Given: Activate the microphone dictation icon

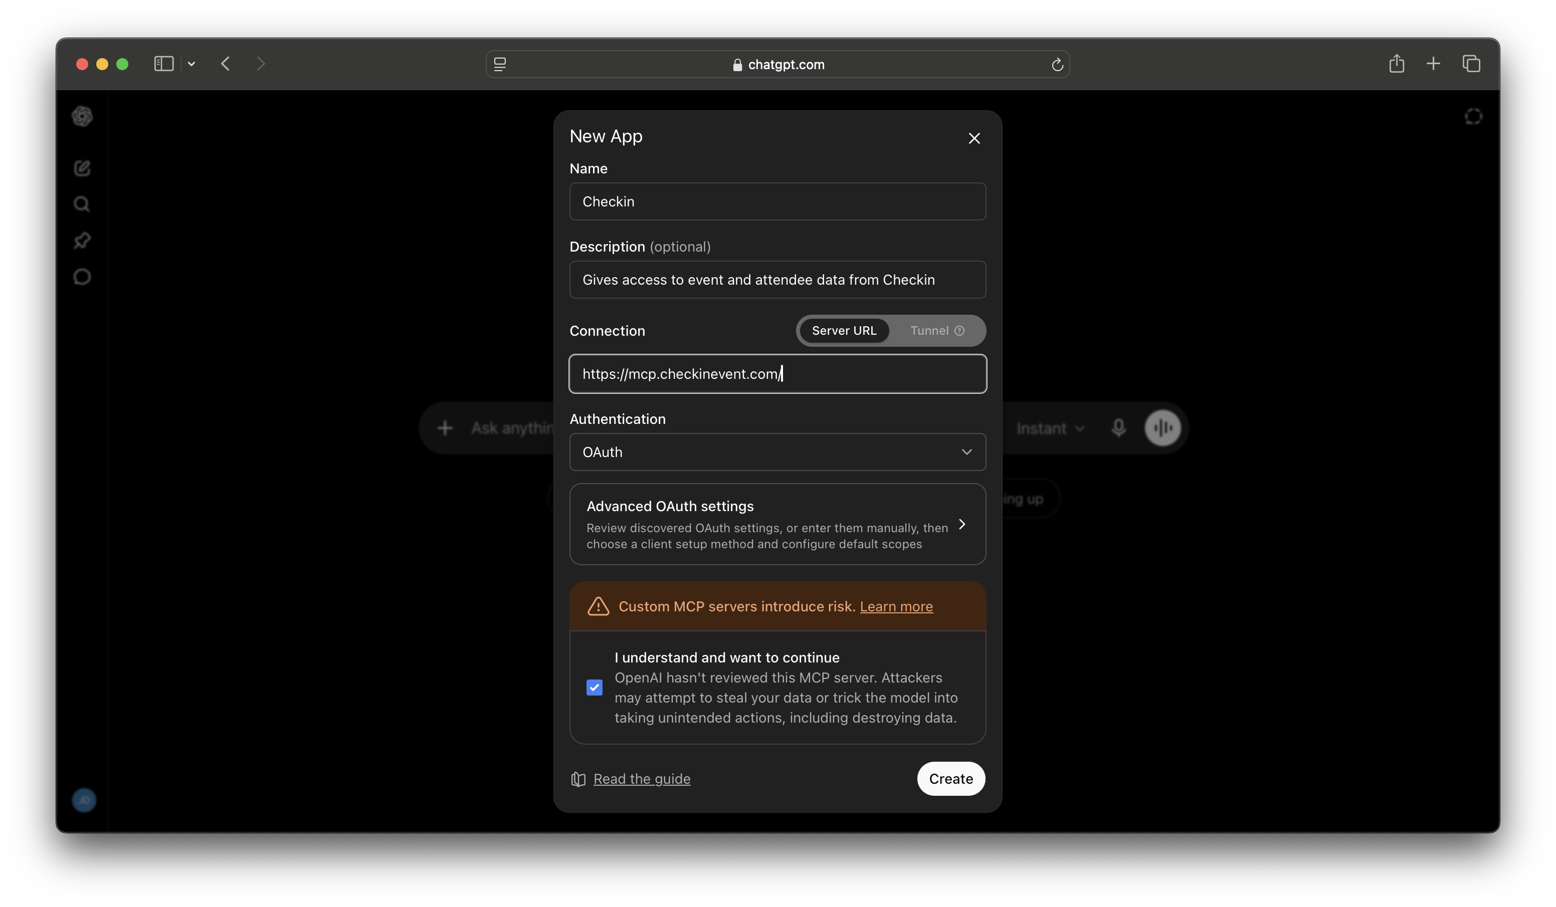Looking at the screenshot, I should point(1119,428).
